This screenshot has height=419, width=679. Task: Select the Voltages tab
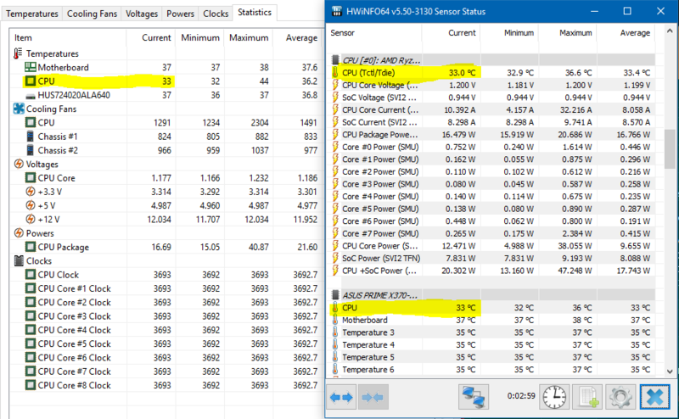click(142, 14)
